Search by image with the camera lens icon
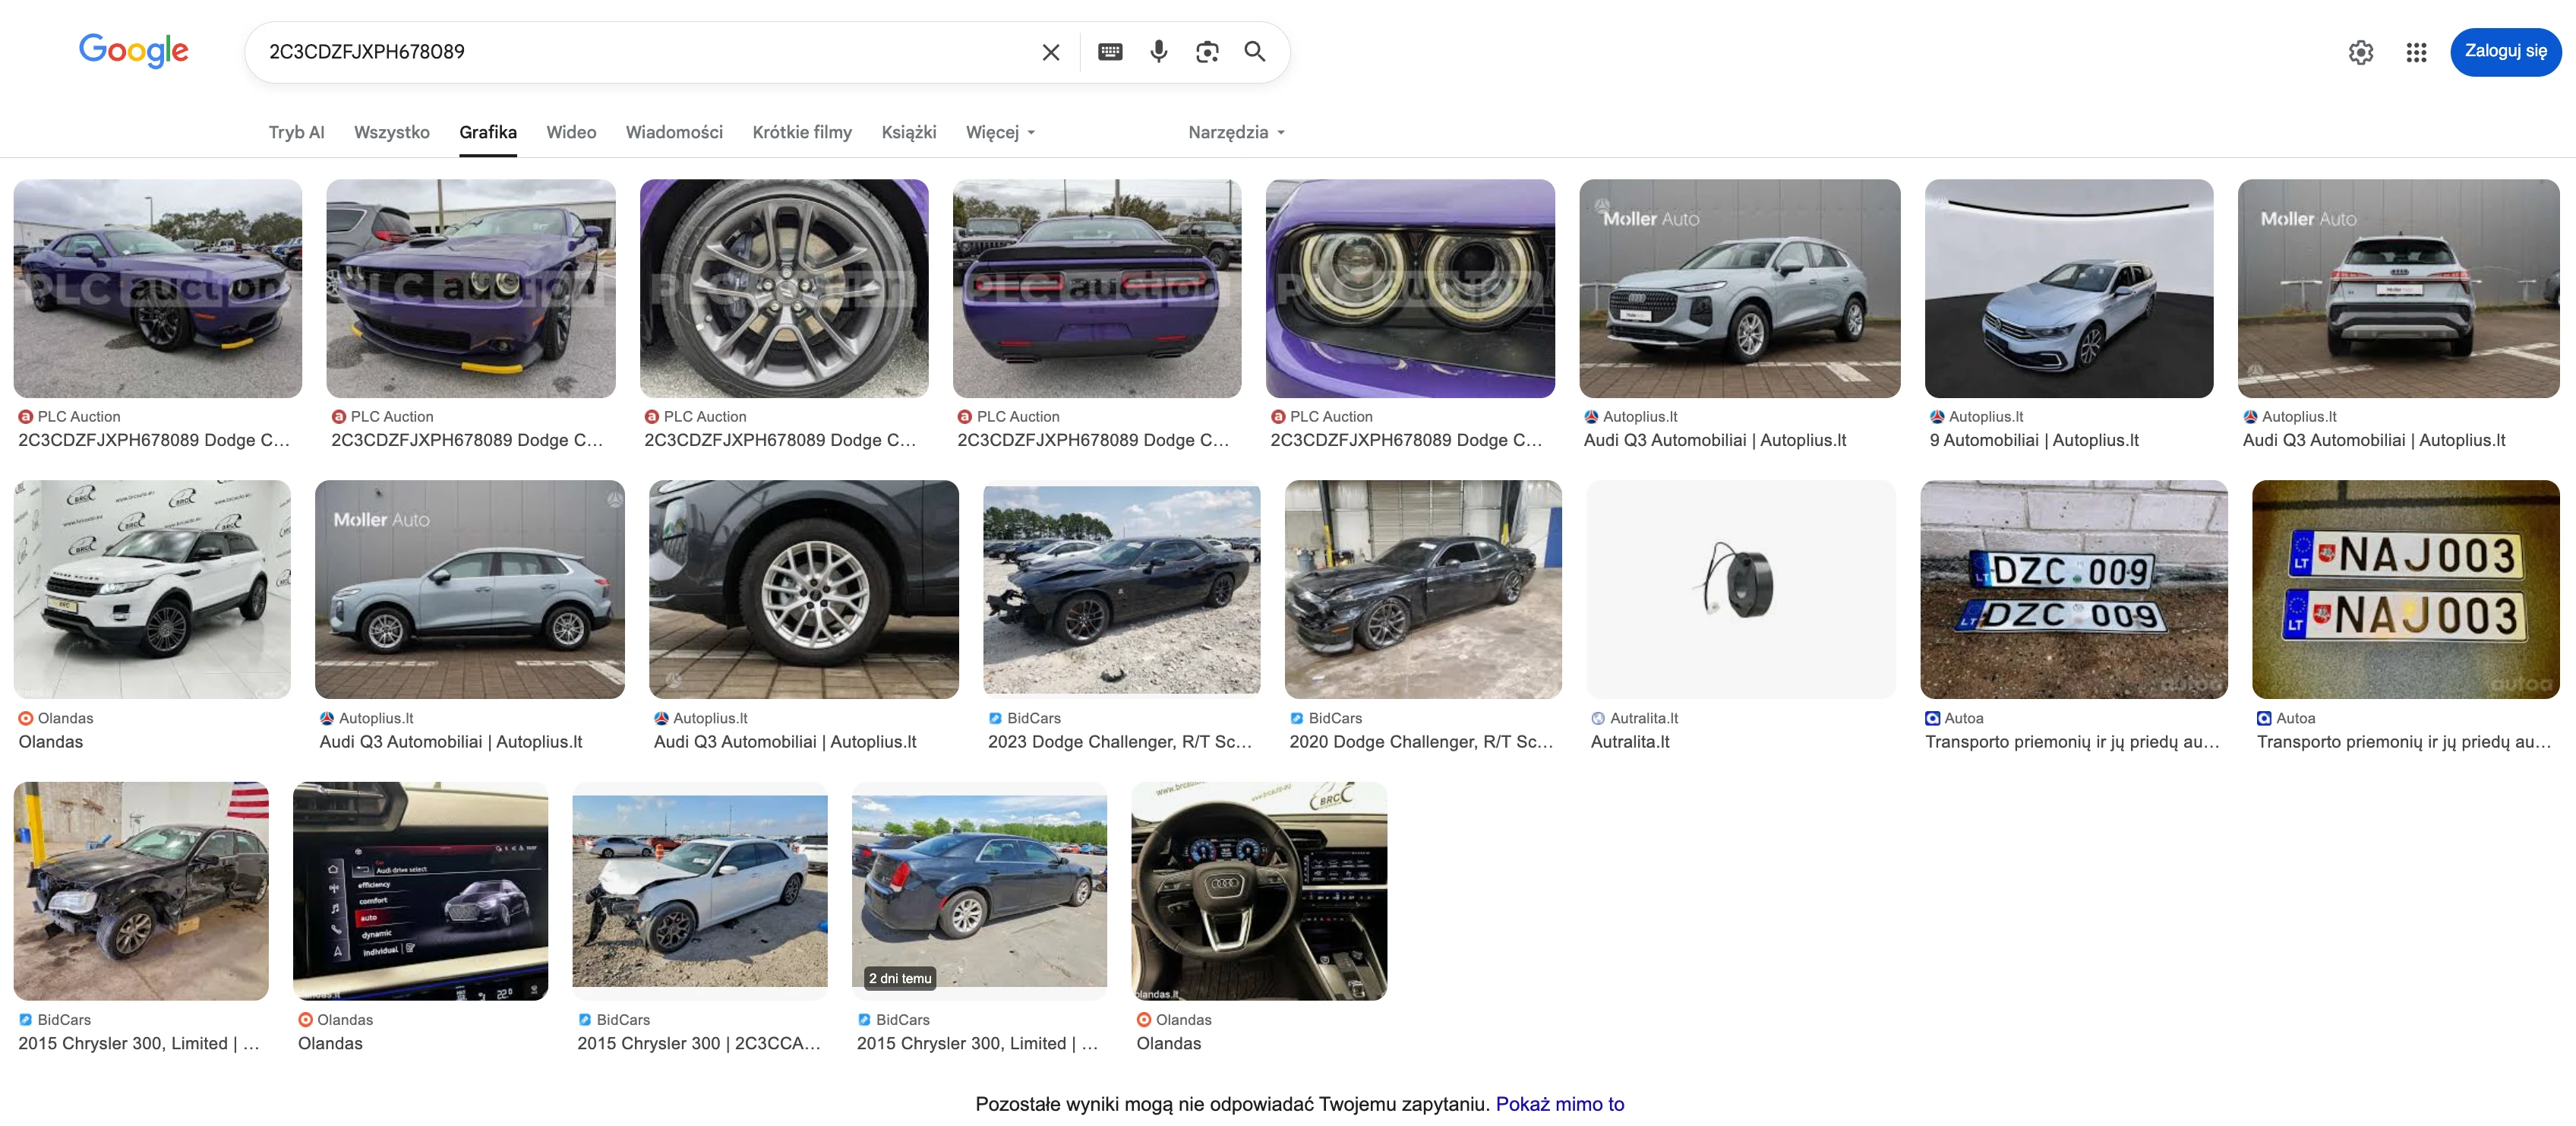The width and height of the screenshot is (2576, 1126). click(1207, 52)
